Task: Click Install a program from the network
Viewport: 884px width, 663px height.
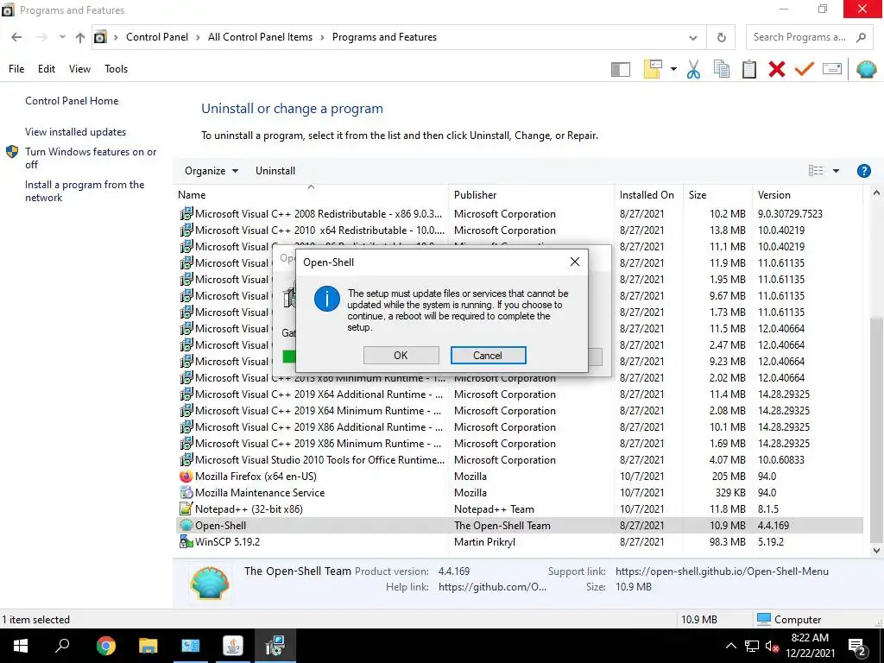Action: (x=85, y=191)
